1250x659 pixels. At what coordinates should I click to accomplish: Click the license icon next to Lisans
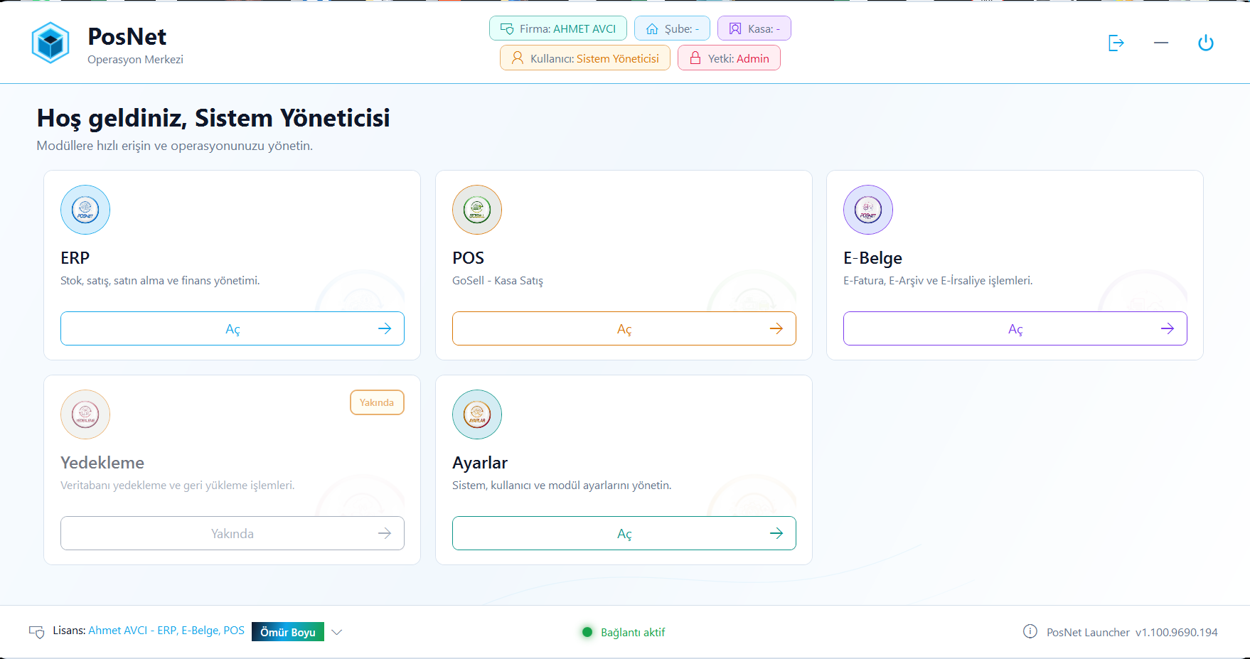[37, 631]
